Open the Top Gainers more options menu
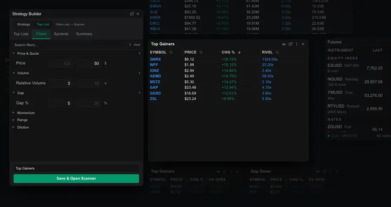Screen dimensions: 391x207 (296, 44)
